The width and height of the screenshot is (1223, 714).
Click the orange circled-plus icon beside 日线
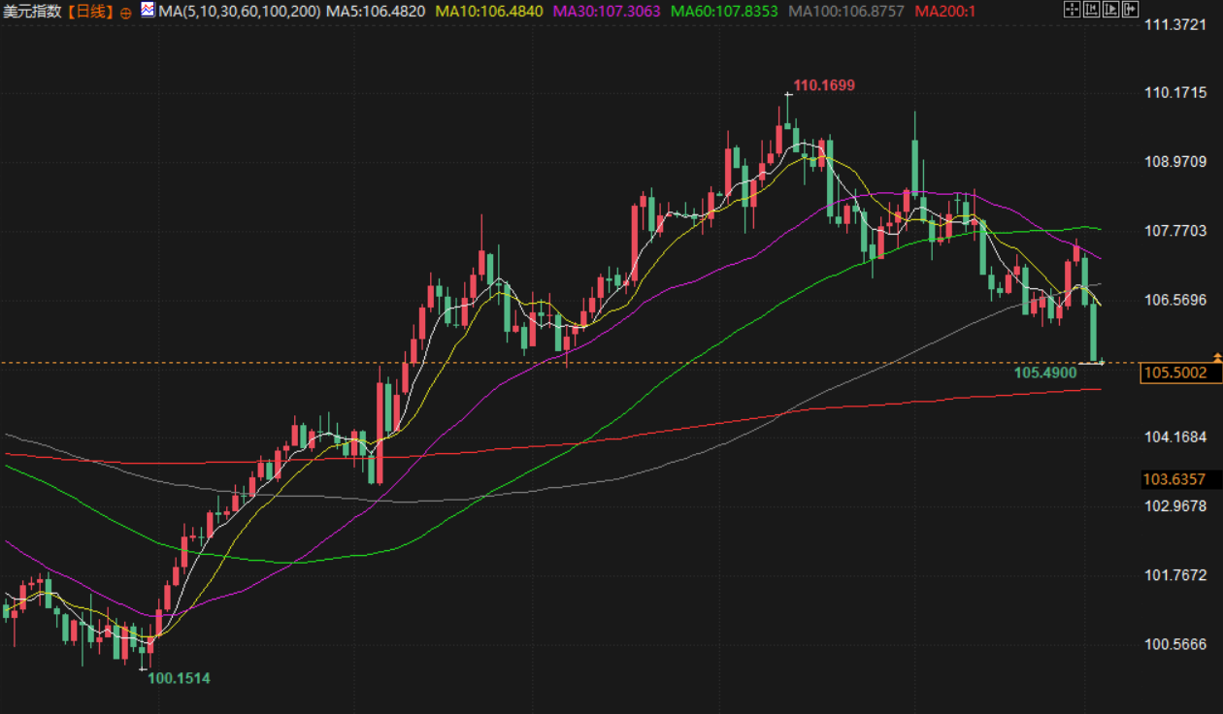pos(126,13)
